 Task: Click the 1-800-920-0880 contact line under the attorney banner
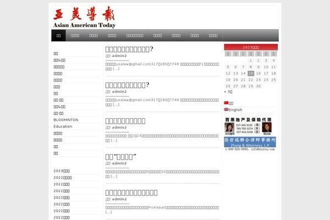(x=250, y=149)
